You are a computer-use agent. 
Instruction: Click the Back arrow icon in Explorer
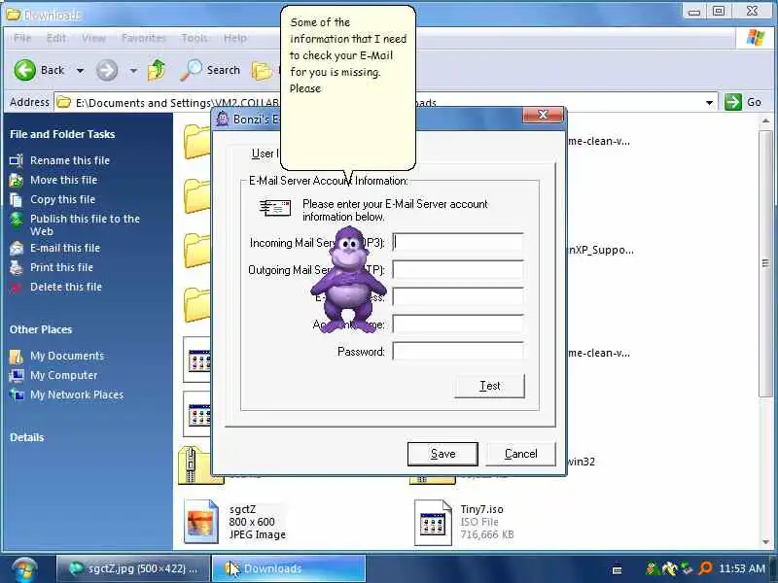(25, 70)
